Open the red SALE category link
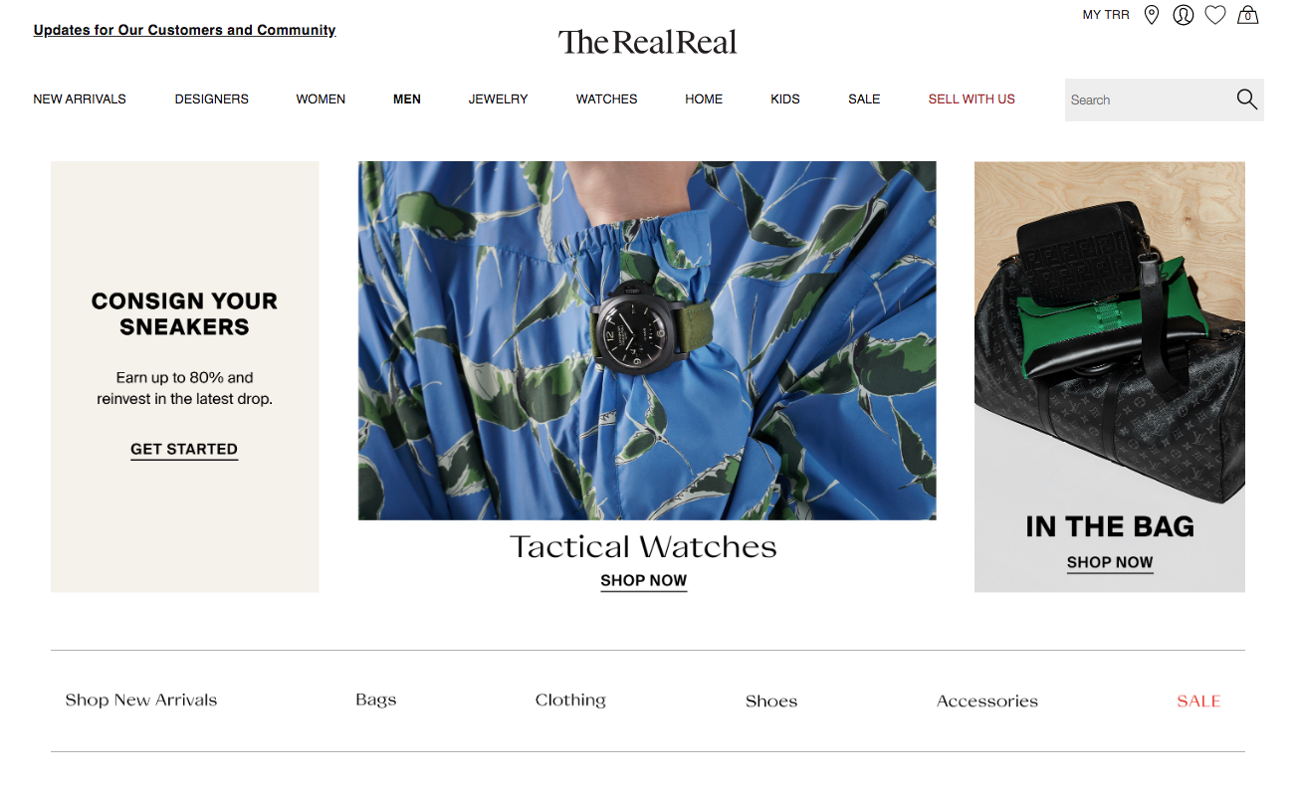 click(x=1198, y=701)
